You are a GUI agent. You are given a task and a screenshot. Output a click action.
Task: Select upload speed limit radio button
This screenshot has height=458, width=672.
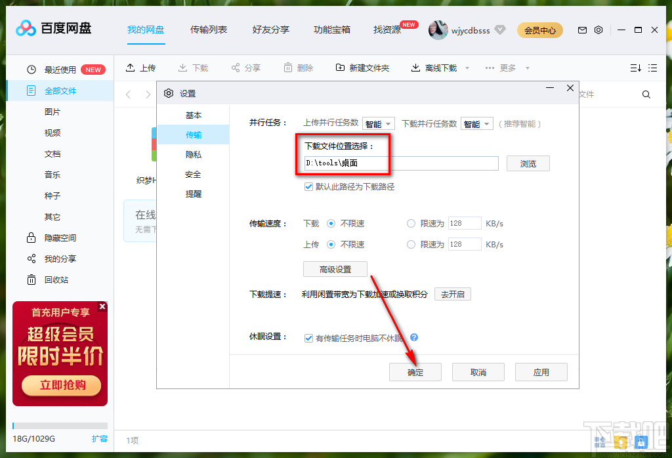coord(411,244)
